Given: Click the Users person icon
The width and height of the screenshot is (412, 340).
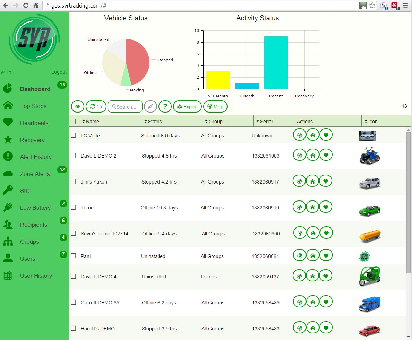Looking at the screenshot, I should [x=8, y=258].
